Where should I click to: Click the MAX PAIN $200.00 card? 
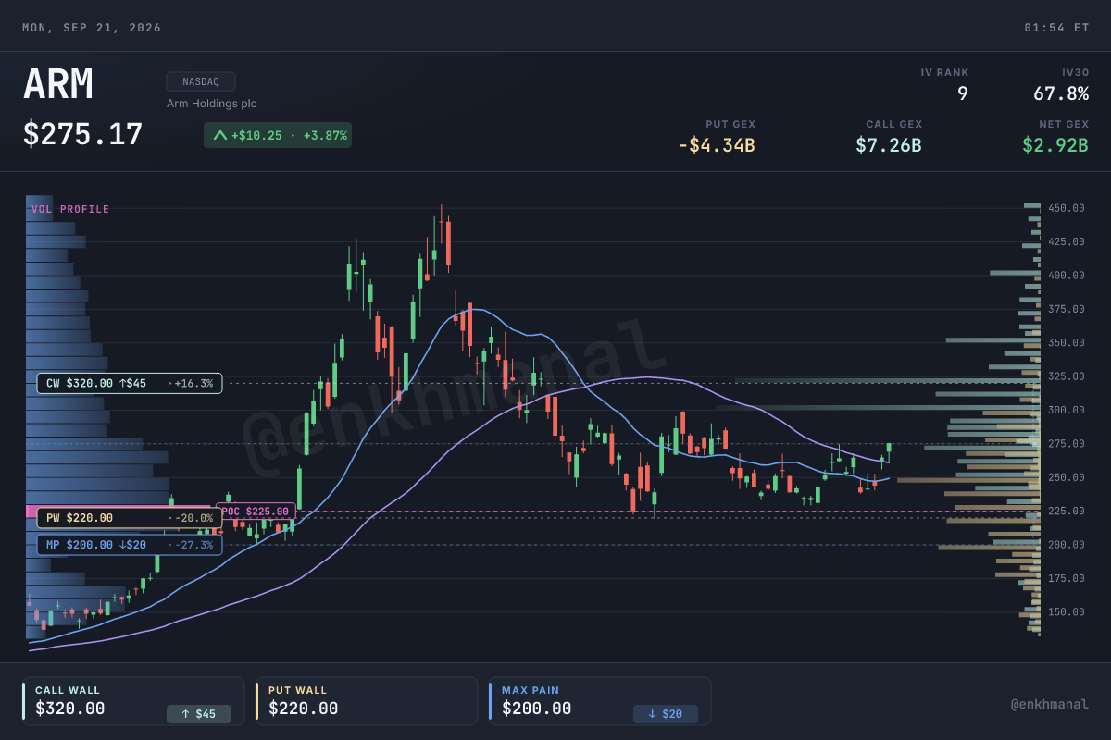pyautogui.click(x=600, y=701)
